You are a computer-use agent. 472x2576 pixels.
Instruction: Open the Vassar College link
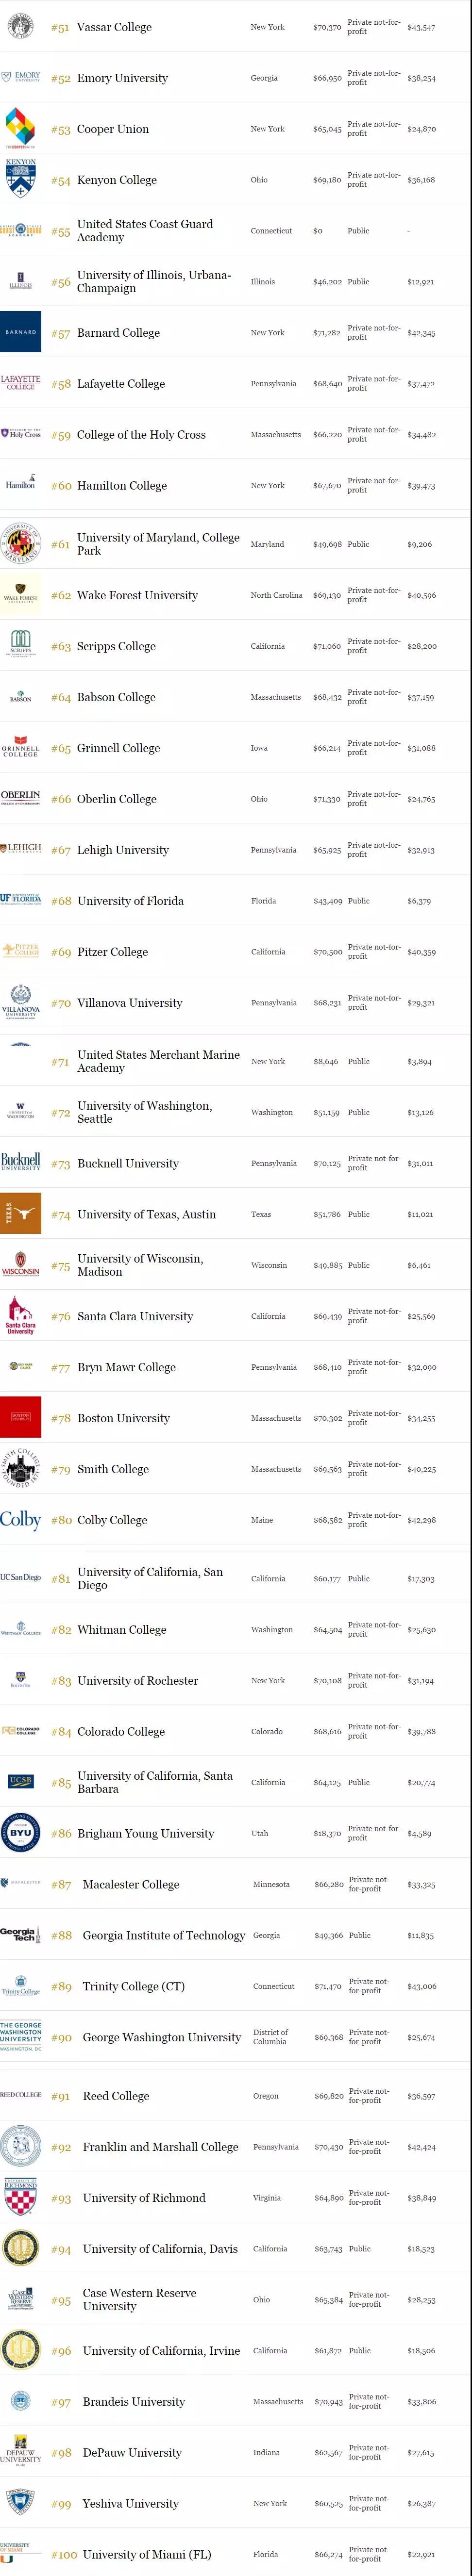pyautogui.click(x=114, y=27)
